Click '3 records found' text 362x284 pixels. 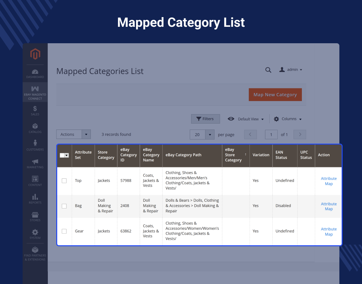point(116,134)
